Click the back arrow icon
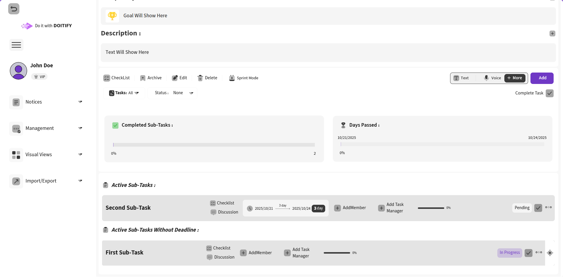563x277 pixels. (x=14, y=9)
